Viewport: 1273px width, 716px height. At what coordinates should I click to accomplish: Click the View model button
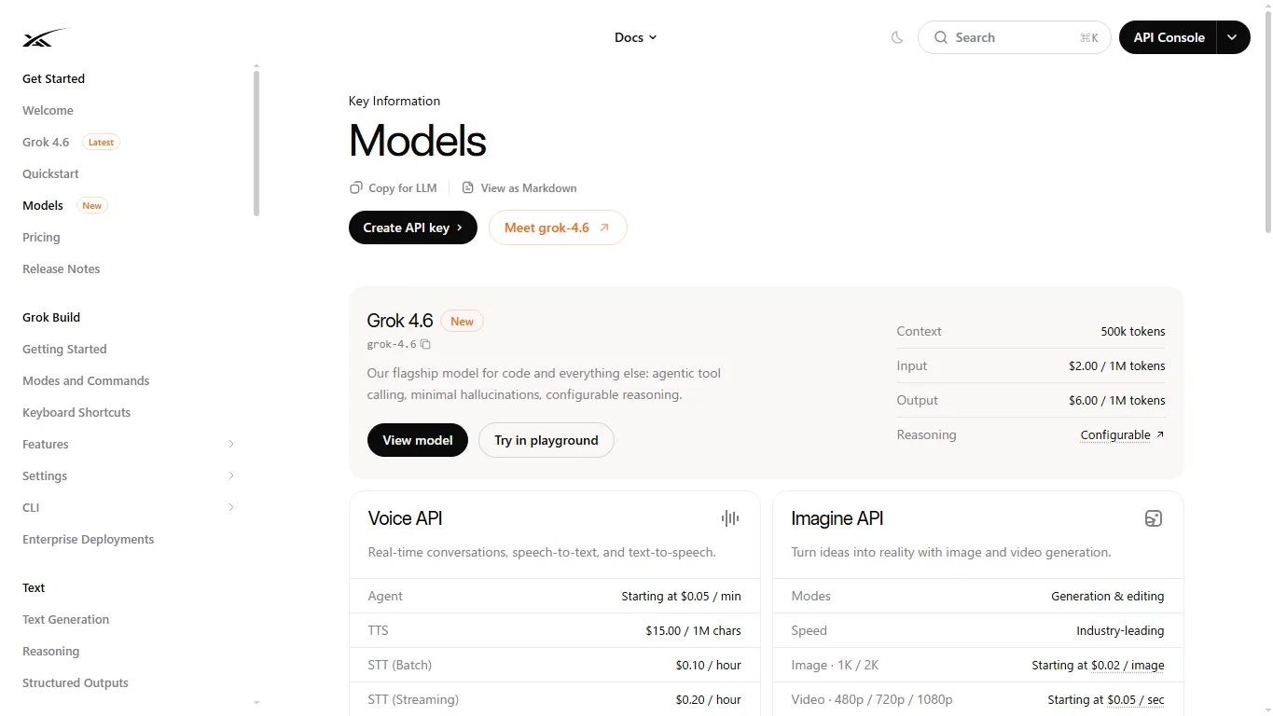(418, 440)
